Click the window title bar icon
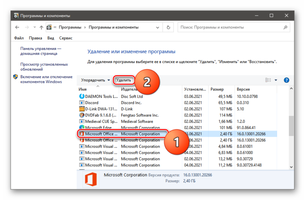Viewport: 305px width, 200px height. (x=16, y=16)
